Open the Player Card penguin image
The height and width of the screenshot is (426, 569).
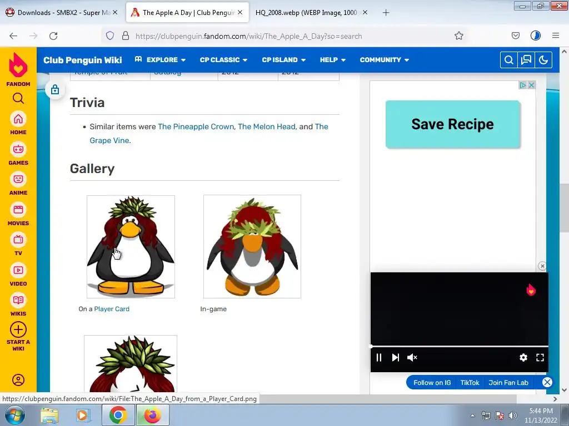(x=131, y=247)
